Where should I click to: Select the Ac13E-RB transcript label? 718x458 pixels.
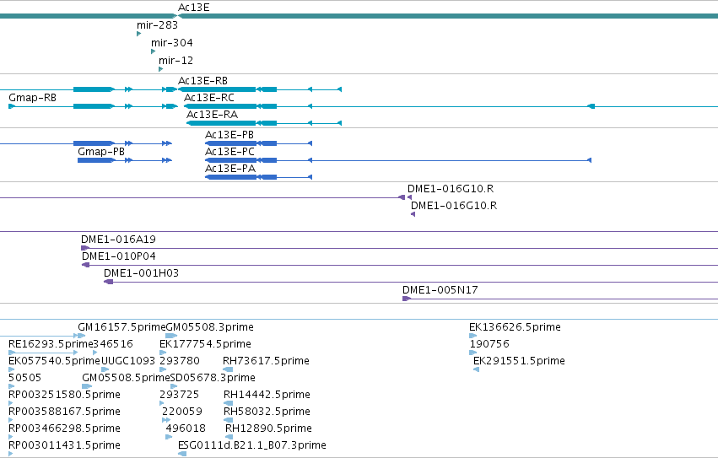pos(202,81)
